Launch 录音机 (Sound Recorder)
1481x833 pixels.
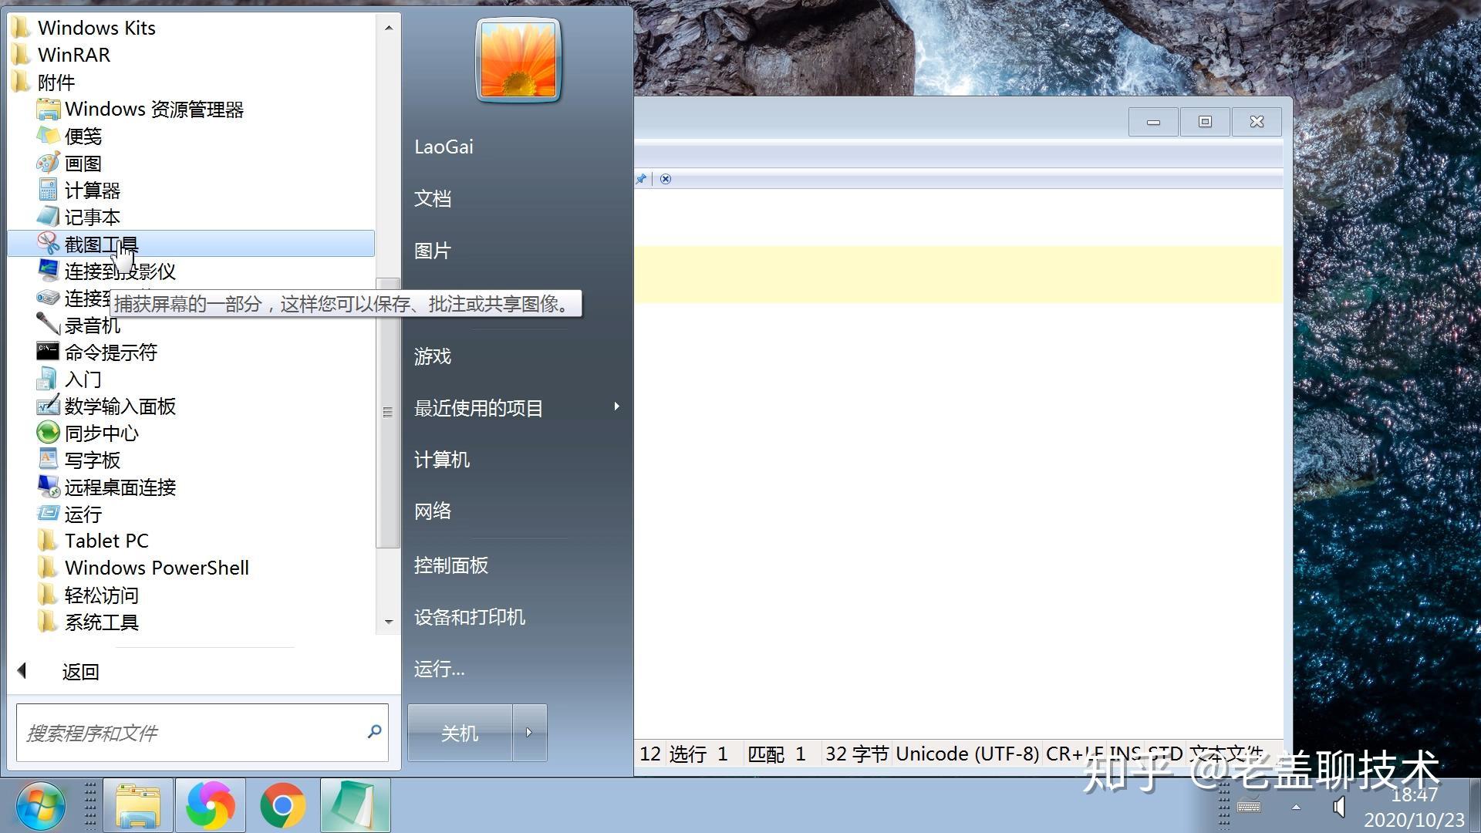click(x=93, y=325)
